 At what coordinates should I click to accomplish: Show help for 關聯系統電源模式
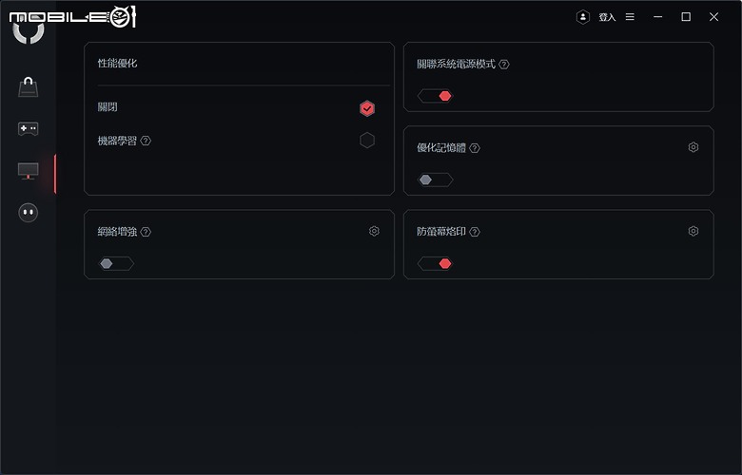point(504,65)
